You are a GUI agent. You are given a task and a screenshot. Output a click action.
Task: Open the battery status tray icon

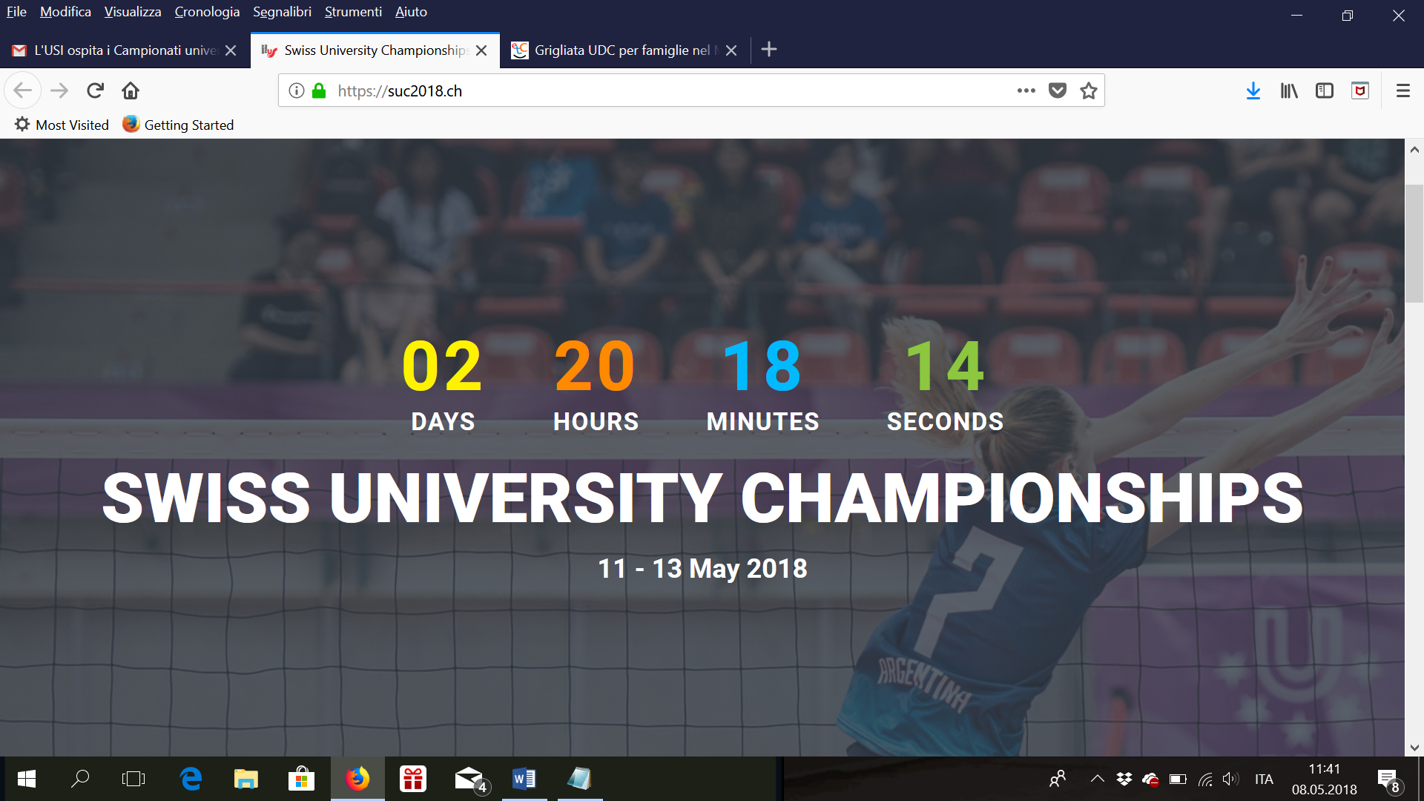click(x=1178, y=779)
